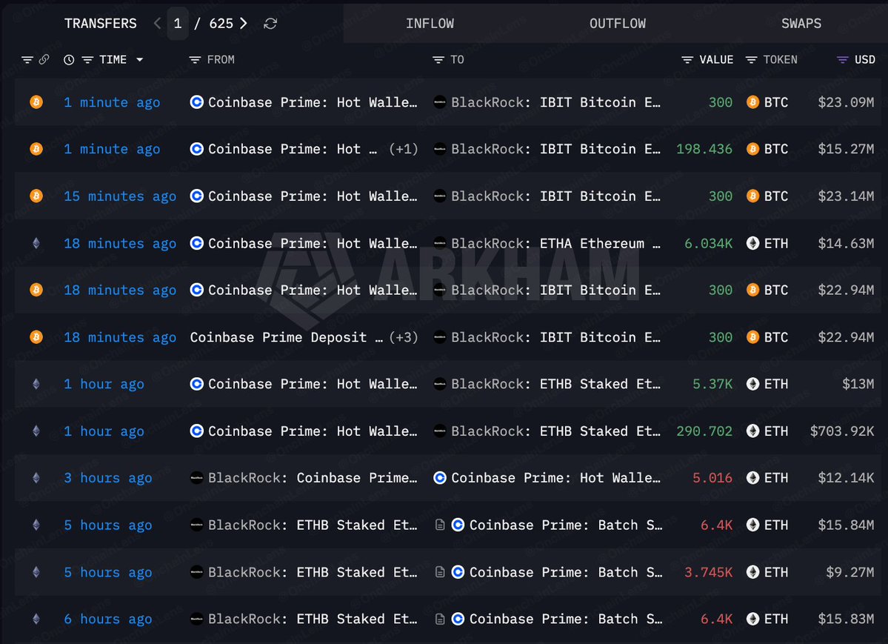888x644 pixels.
Task: Select the 3.745K ETH value
Action: coord(708,572)
